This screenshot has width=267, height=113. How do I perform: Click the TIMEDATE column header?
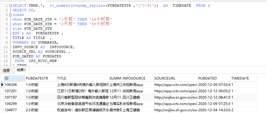(x=244, y=78)
